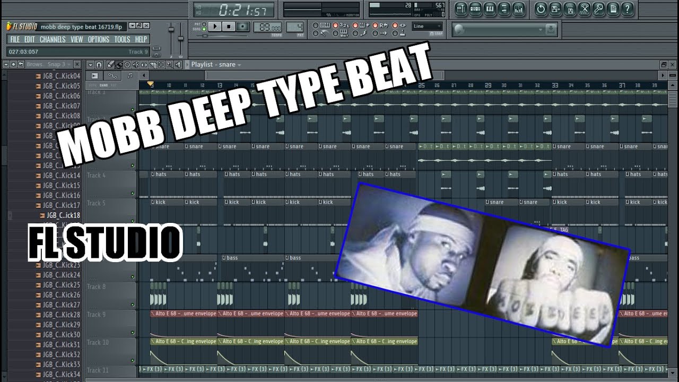Select the Draw pencil tool in Playlist
This screenshot has height=382, width=679.
[x=110, y=65]
